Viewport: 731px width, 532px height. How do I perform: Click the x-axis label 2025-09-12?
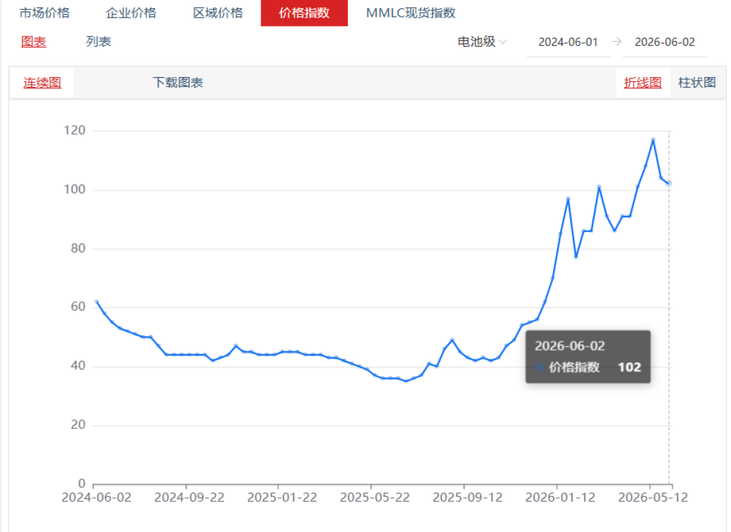pos(468,498)
